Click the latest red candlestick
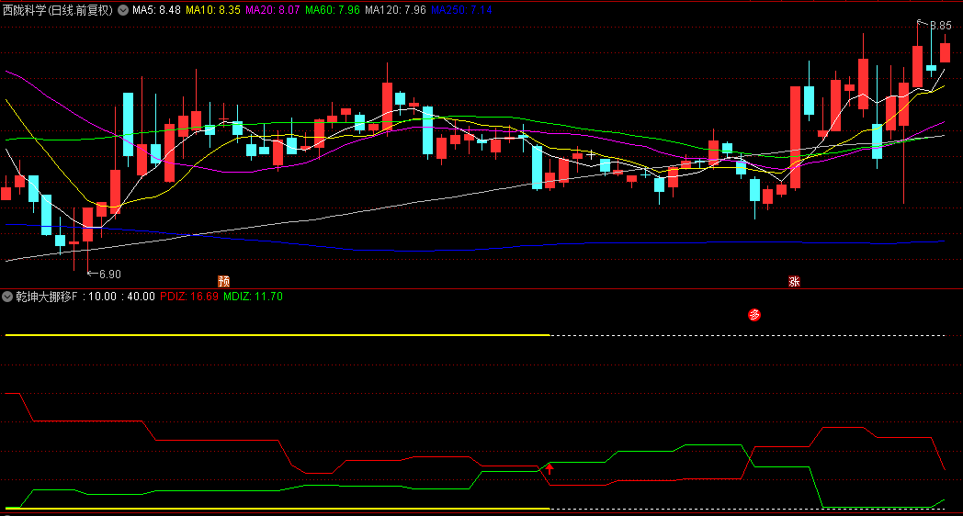963x516 pixels. click(945, 52)
